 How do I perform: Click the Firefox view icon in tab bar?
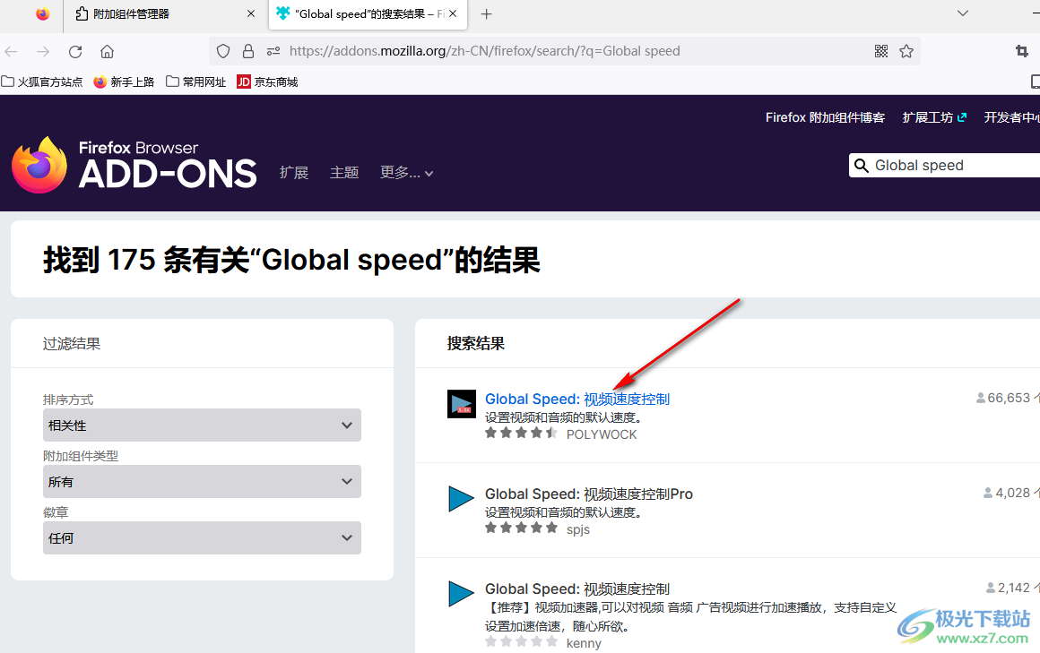[42, 14]
